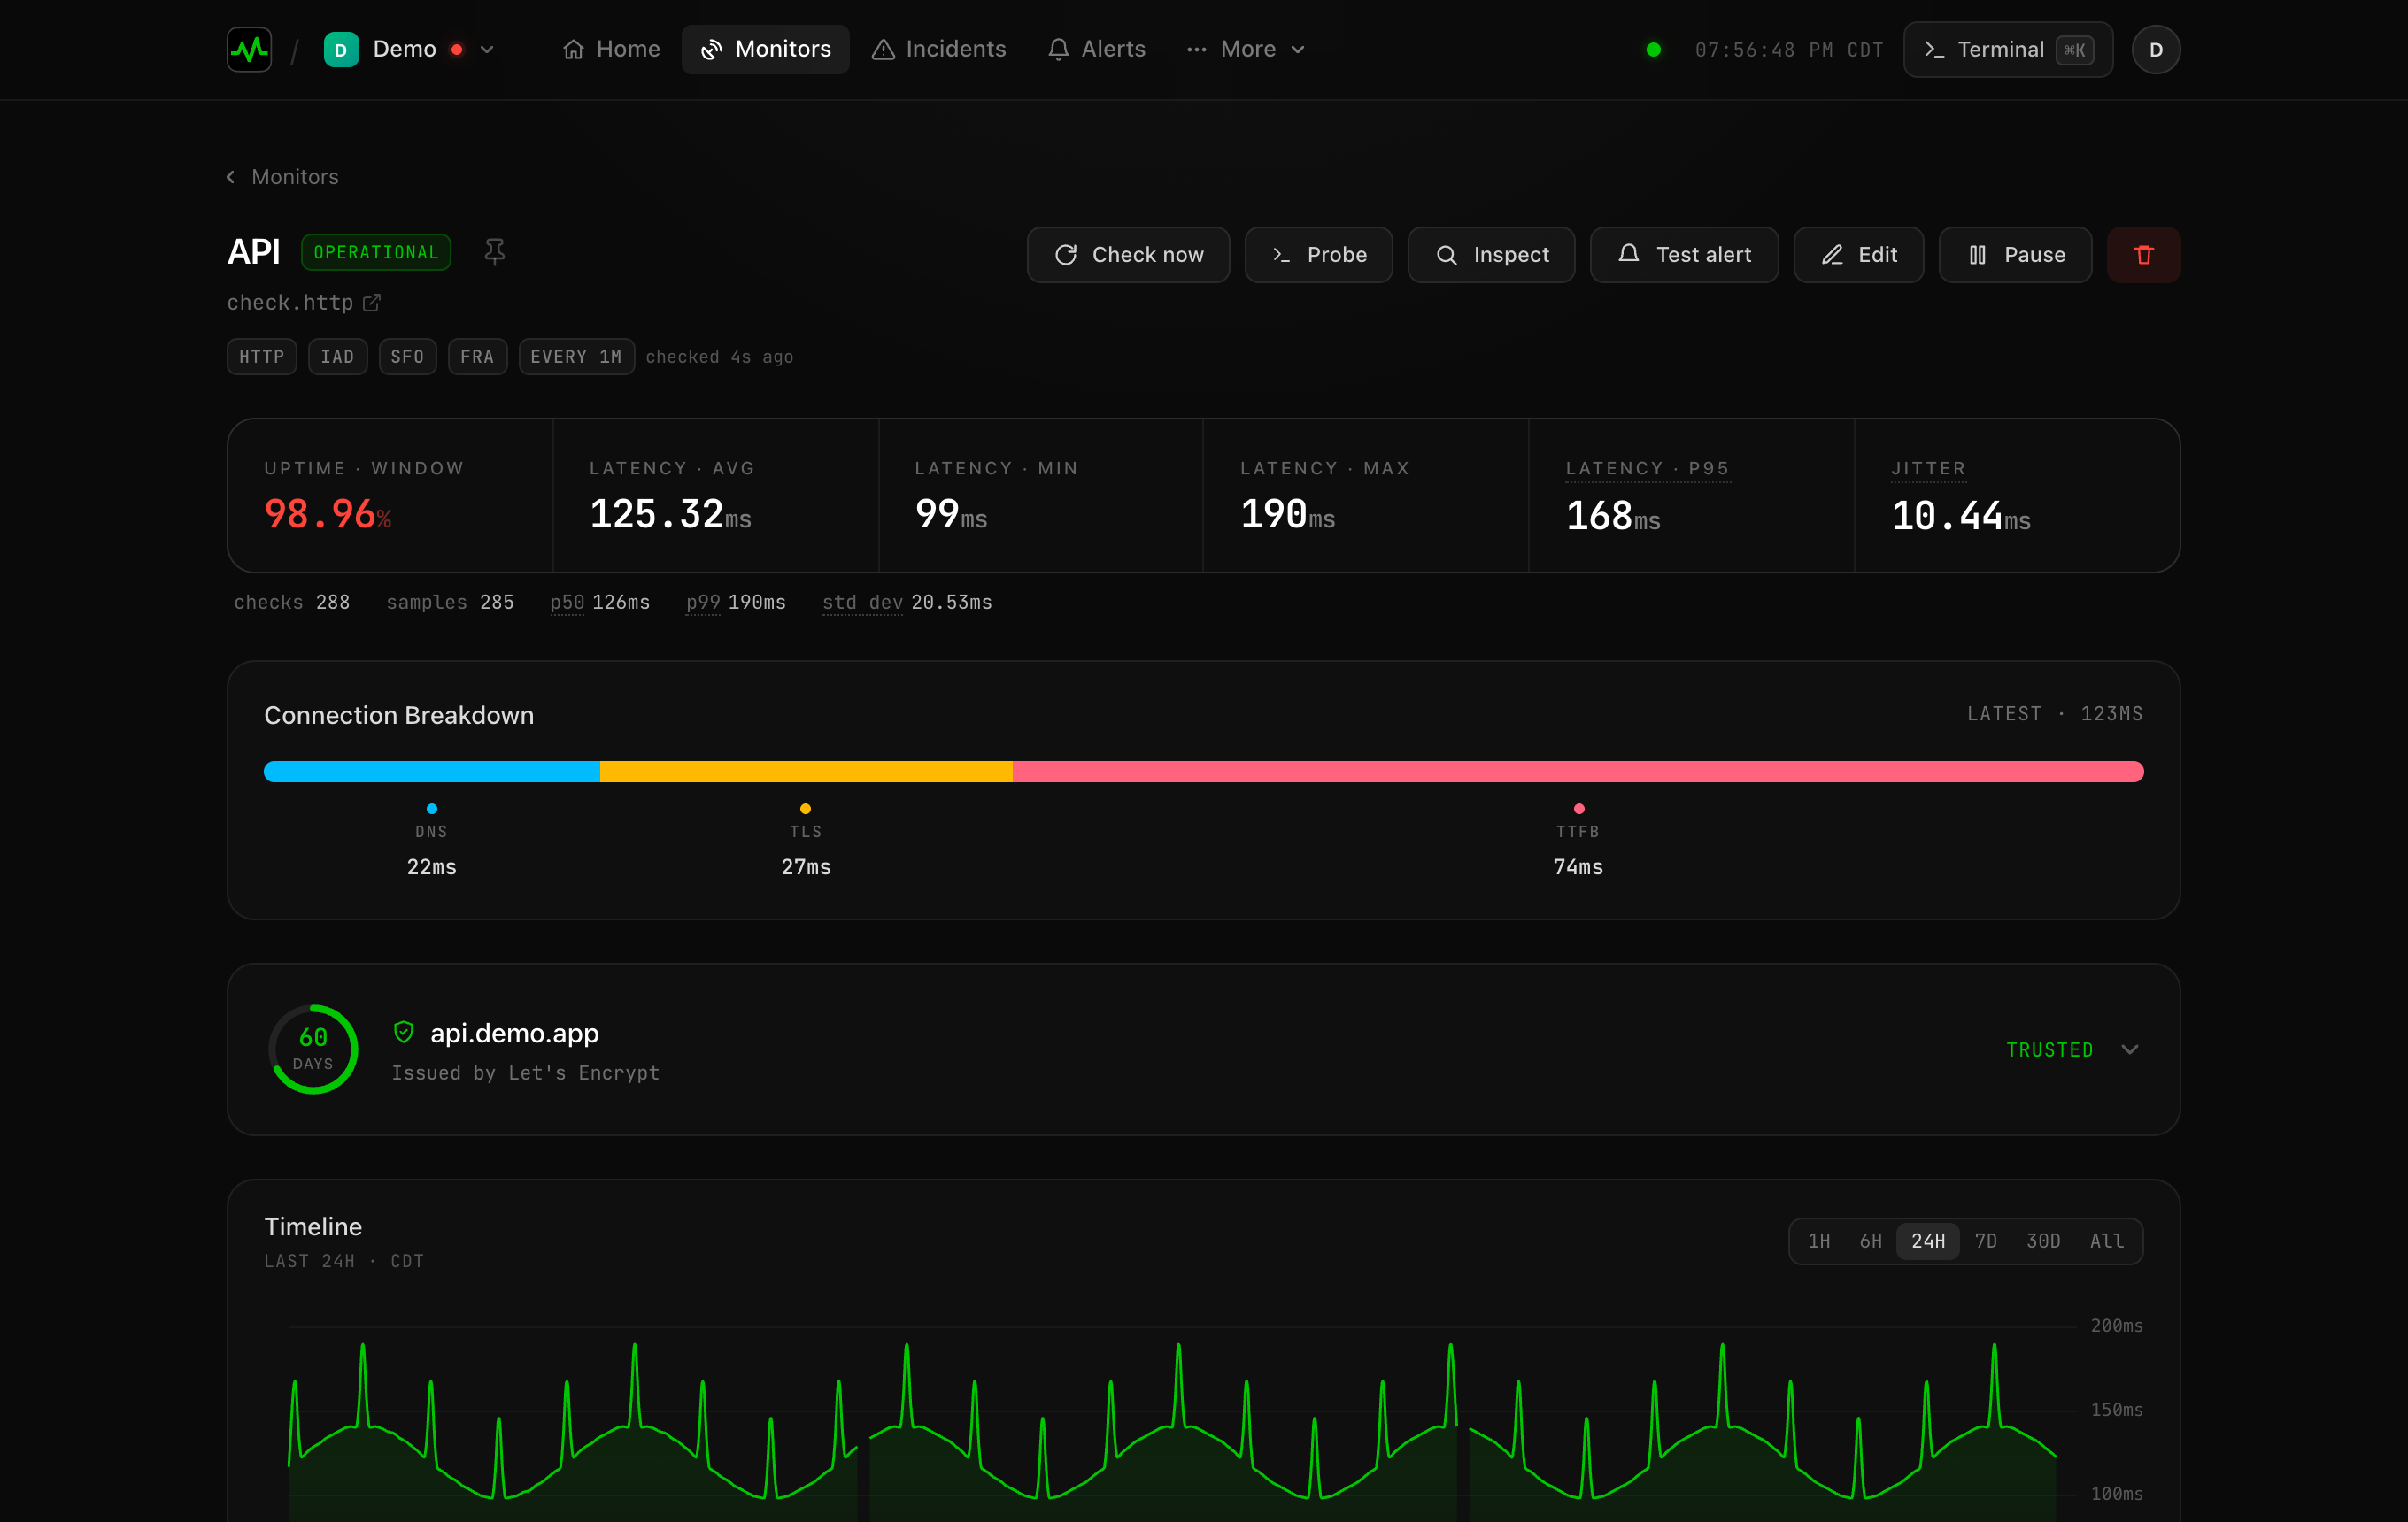Click the api.demo.app certificate name

tap(514, 1033)
